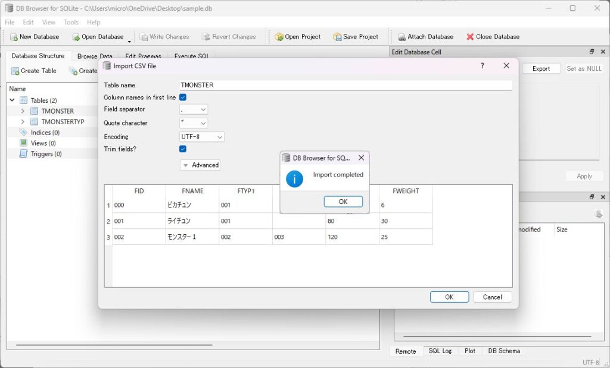Uncheck Column names in first line
The height and width of the screenshot is (368, 610).
point(183,97)
